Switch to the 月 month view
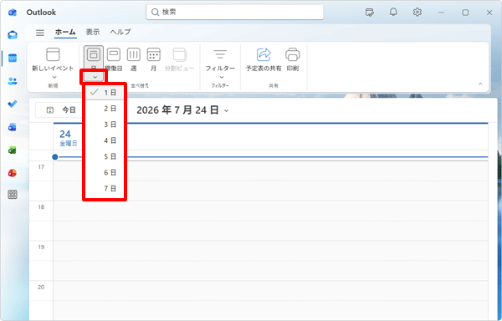Image resolution: width=502 pixels, height=321 pixels. (x=153, y=59)
